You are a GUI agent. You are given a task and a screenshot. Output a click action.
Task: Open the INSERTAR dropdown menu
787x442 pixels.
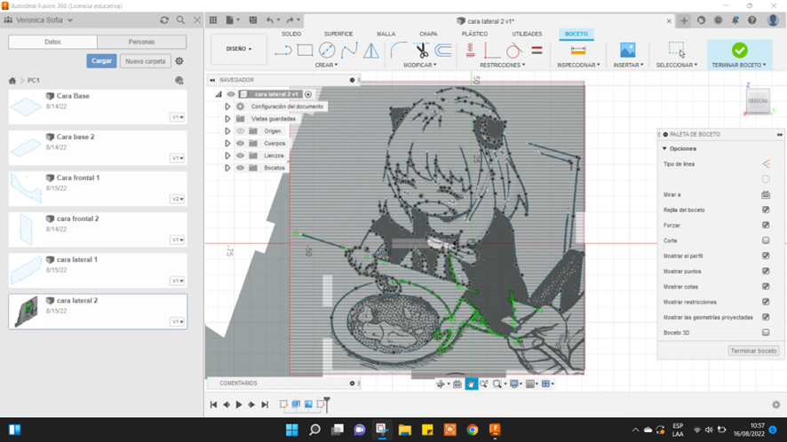point(628,65)
